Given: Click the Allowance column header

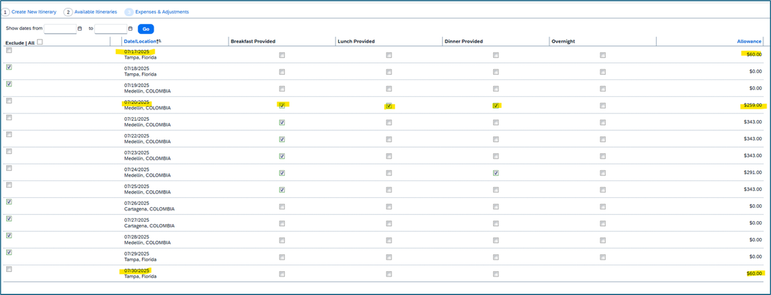Looking at the screenshot, I should [x=749, y=42].
